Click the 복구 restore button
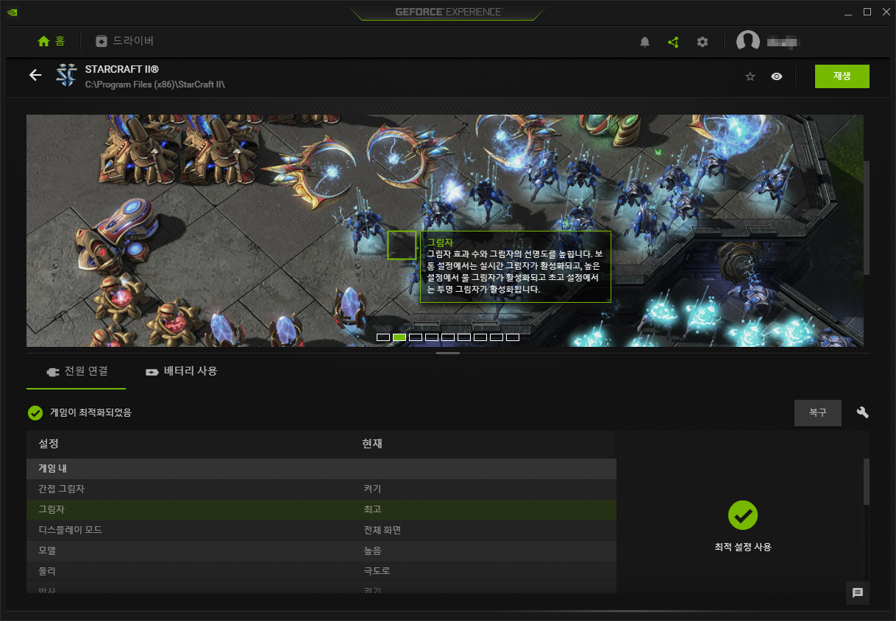Viewport: 896px width, 621px height. [x=818, y=413]
